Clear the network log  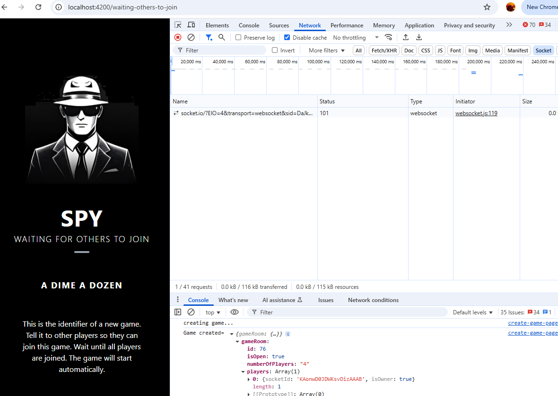pos(191,37)
